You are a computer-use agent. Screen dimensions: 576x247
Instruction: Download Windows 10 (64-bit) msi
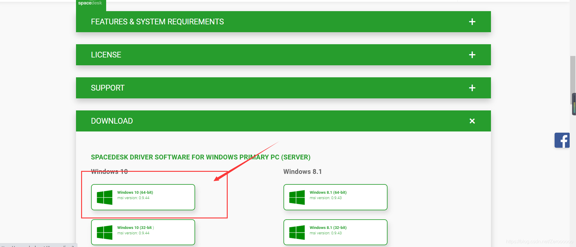[143, 197]
